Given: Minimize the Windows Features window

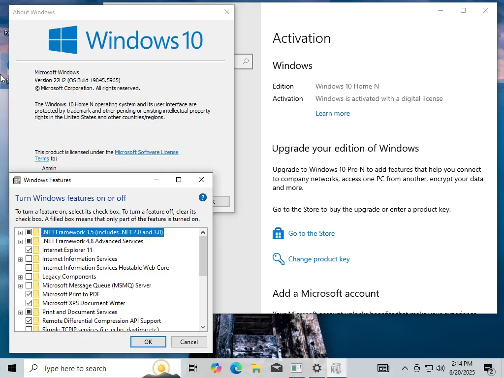Looking at the screenshot, I should pyautogui.click(x=157, y=180).
